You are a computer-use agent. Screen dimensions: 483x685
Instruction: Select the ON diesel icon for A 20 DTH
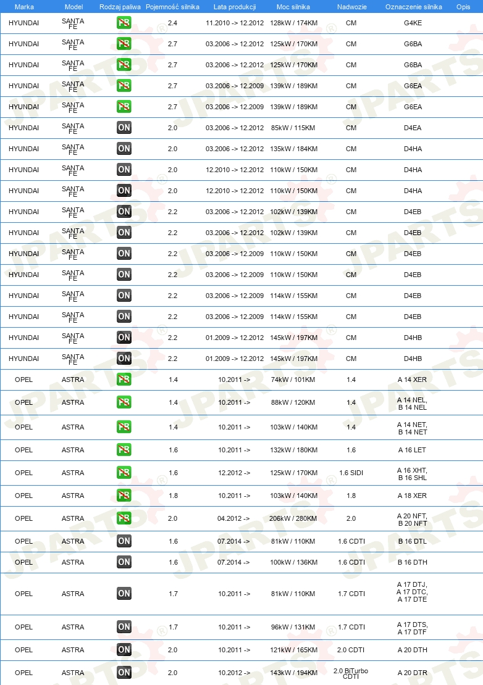(124, 650)
